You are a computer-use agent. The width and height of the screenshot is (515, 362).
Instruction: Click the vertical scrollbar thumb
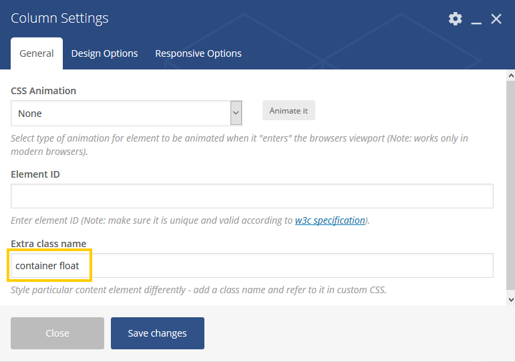(x=511, y=184)
